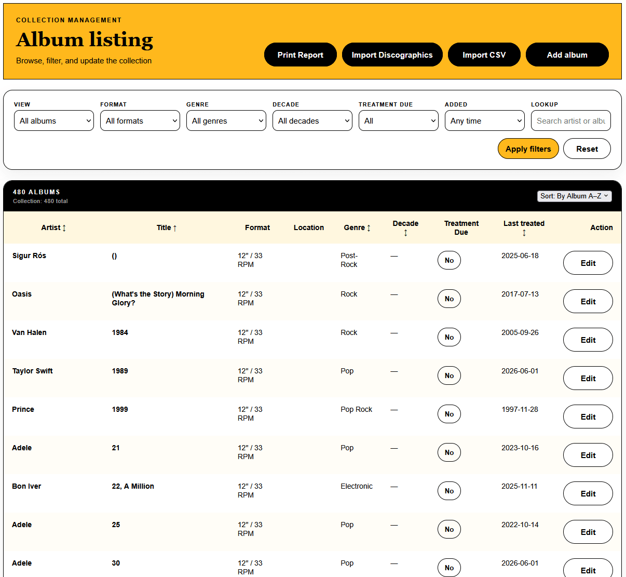The height and width of the screenshot is (577, 626).
Task: Focus the Lookup search field
Action: pyautogui.click(x=571, y=120)
